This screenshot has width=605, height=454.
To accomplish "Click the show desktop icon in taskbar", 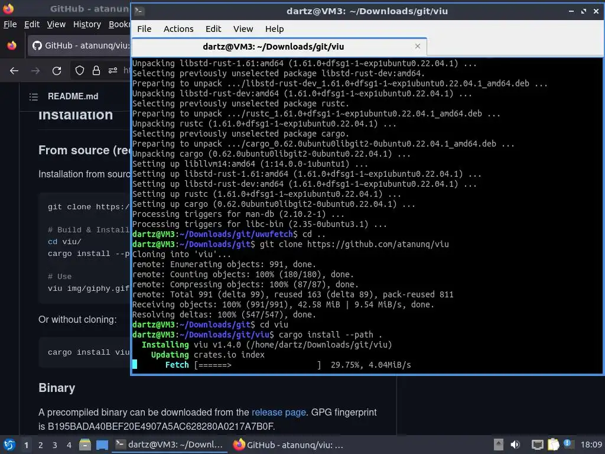I will click(102, 445).
